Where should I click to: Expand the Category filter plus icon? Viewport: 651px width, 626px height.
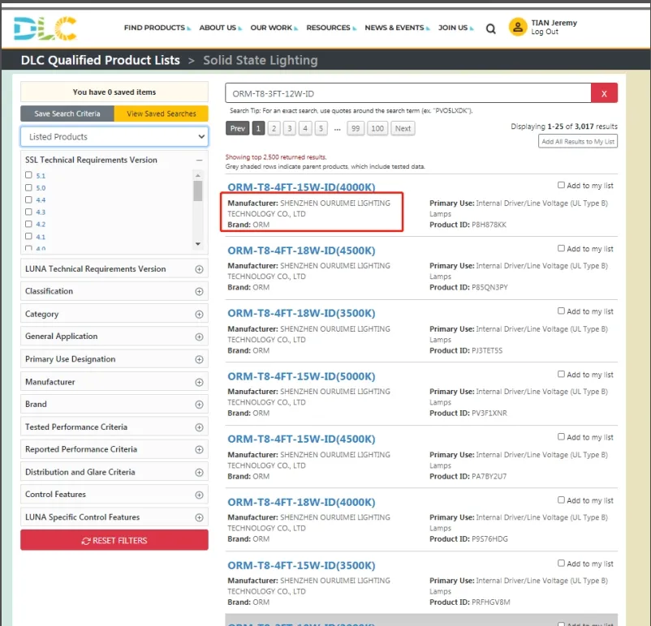click(199, 314)
